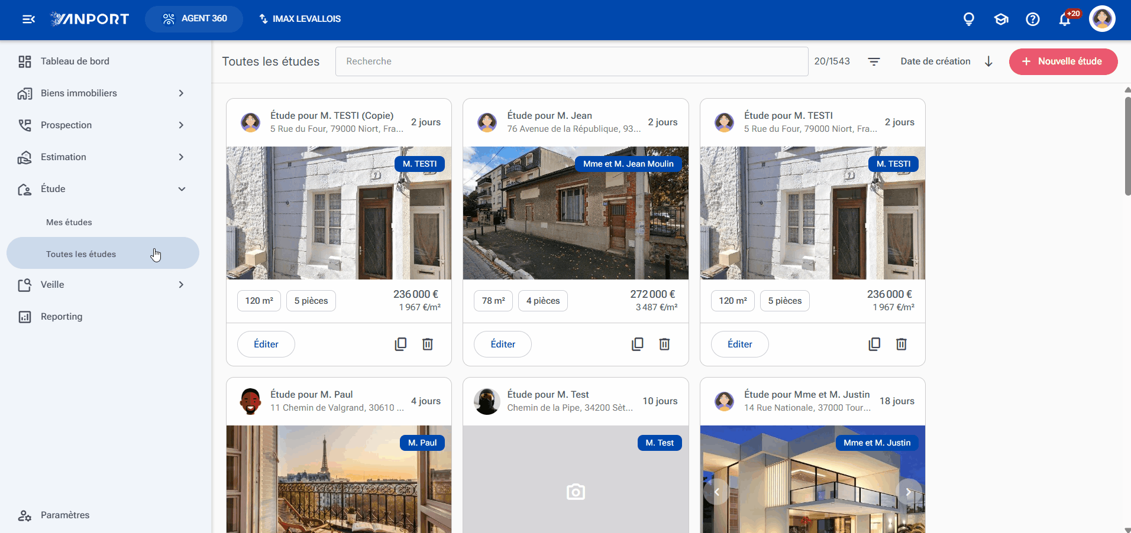The height and width of the screenshot is (533, 1131).
Task: Expand the Biens immobiliers menu
Action: (102, 93)
